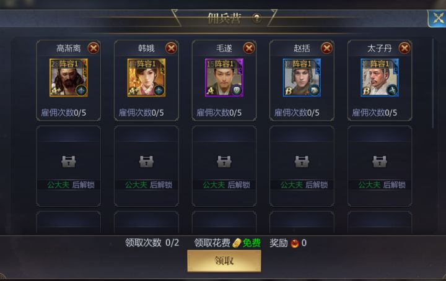Select 太子丹 hero portrait
The image size is (446, 281).
point(380,77)
